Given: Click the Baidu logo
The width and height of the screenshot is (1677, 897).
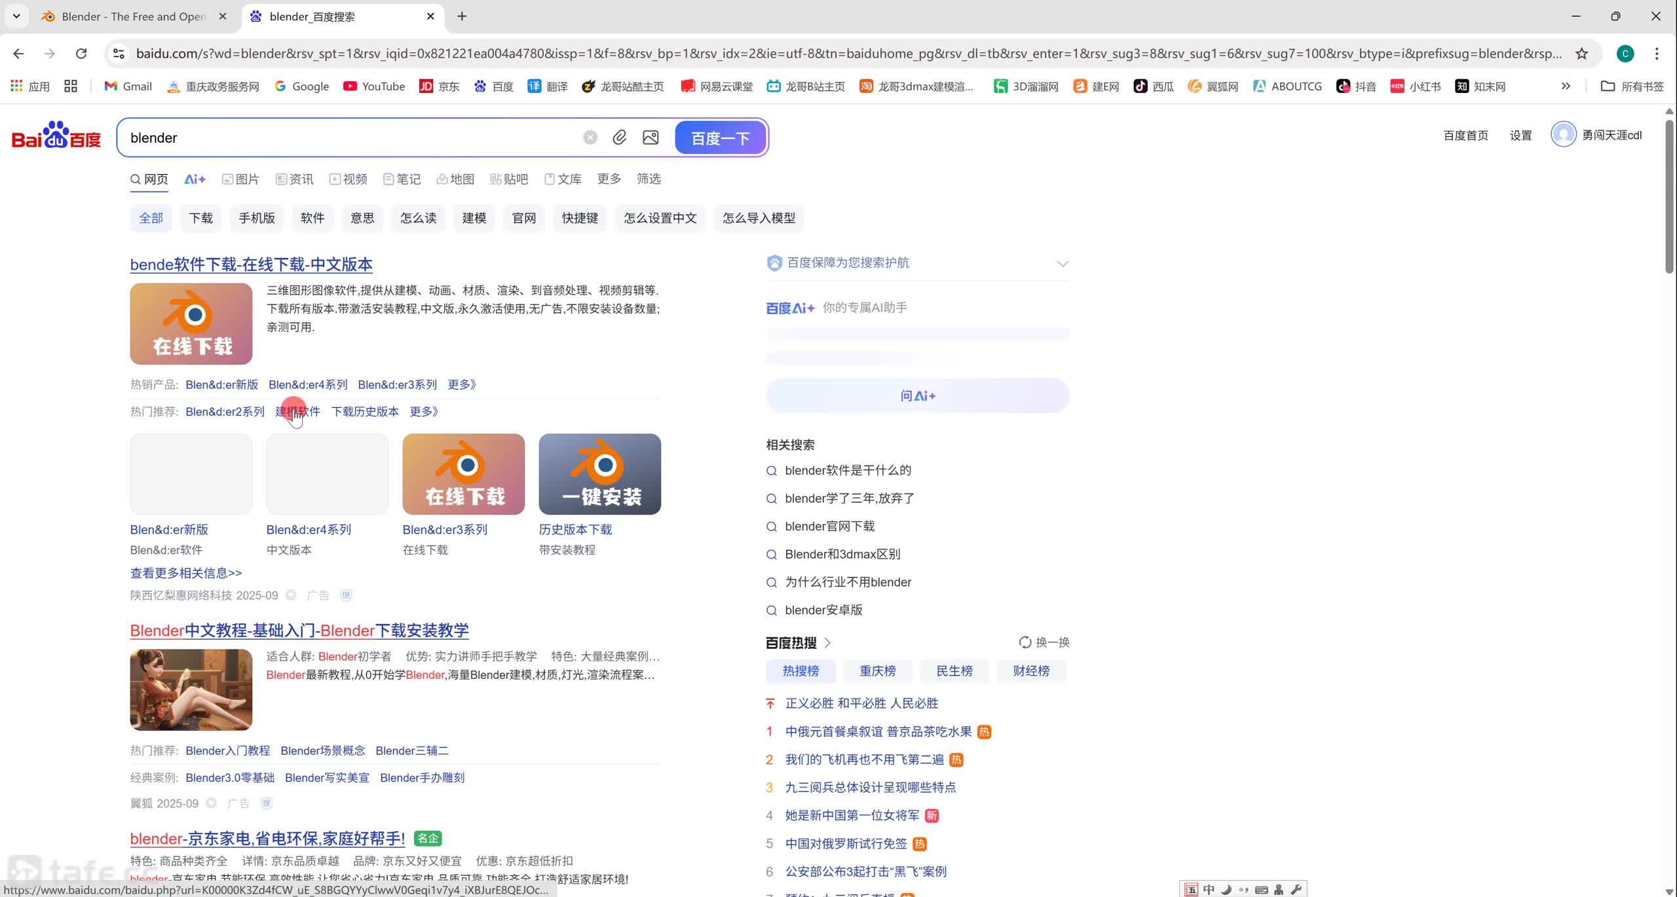Looking at the screenshot, I should click(x=56, y=136).
